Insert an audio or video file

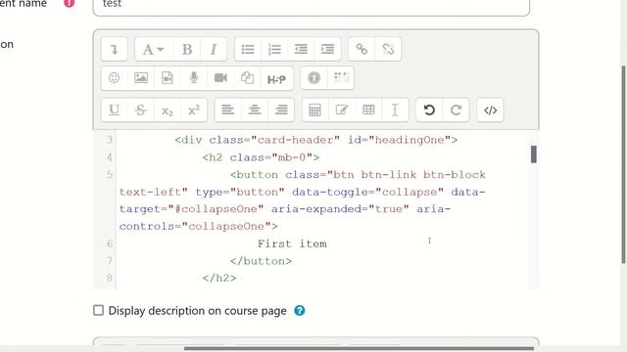click(168, 78)
